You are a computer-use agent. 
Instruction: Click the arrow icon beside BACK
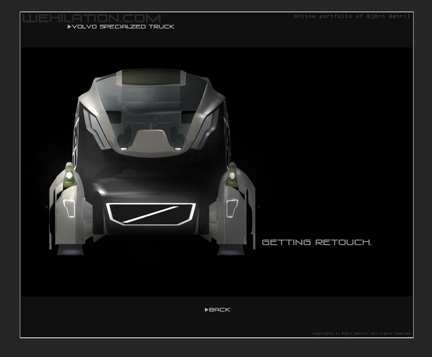[207, 310]
